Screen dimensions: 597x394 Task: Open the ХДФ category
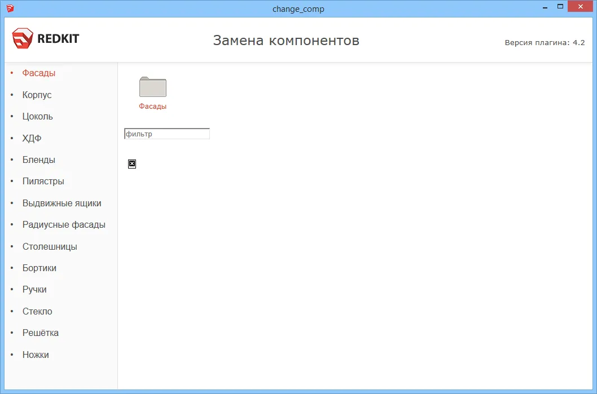(32, 138)
